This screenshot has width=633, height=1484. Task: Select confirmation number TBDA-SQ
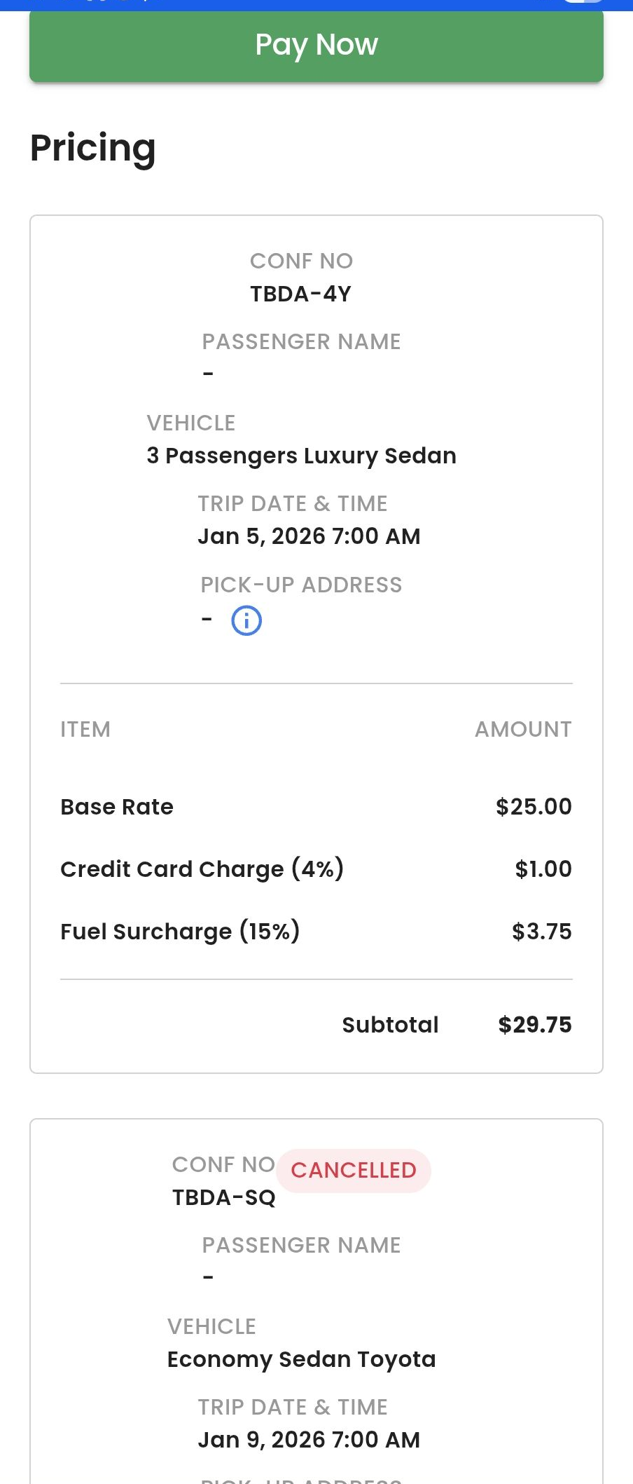tap(224, 1197)
